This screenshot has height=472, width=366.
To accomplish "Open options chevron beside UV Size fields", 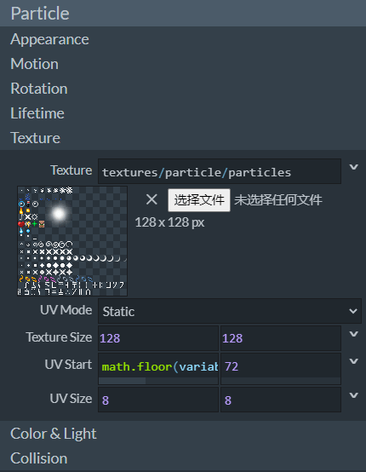I will [354, 395].
